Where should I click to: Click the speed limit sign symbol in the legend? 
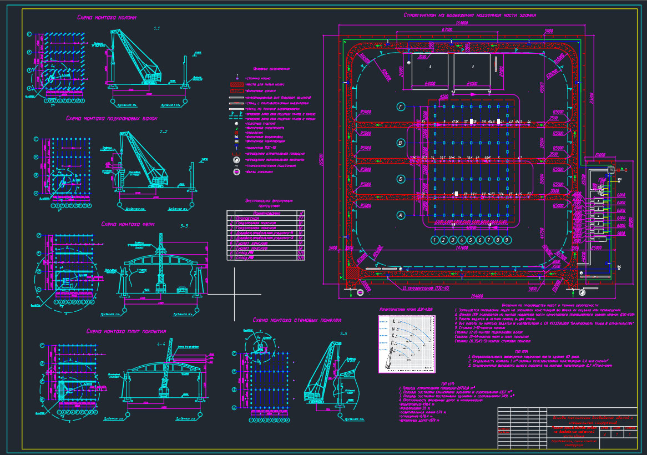click(236, 160)
